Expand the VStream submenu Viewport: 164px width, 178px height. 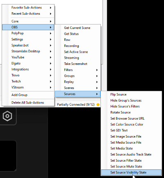point(28,87)
